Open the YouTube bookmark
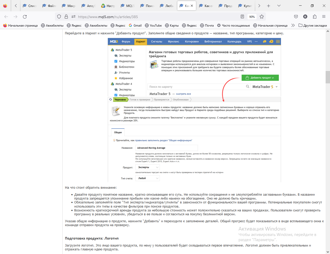The width and height of the screenshot is (330, 254). 153,26
